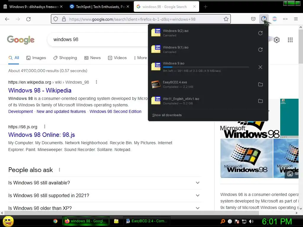Switch to EasyBCD 2.4 taskbar window
303x227 pixels.
pyautogui.click(x=147, y=221)
